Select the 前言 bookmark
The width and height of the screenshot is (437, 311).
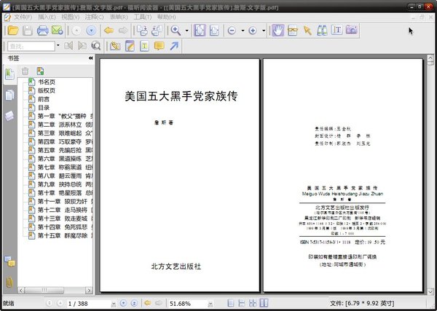pyautogui.click(x=44, y=99)
